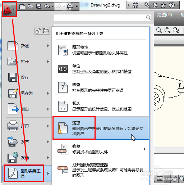Select 打开 in application menu
This screenshot has width=184, height=185.
28,62
